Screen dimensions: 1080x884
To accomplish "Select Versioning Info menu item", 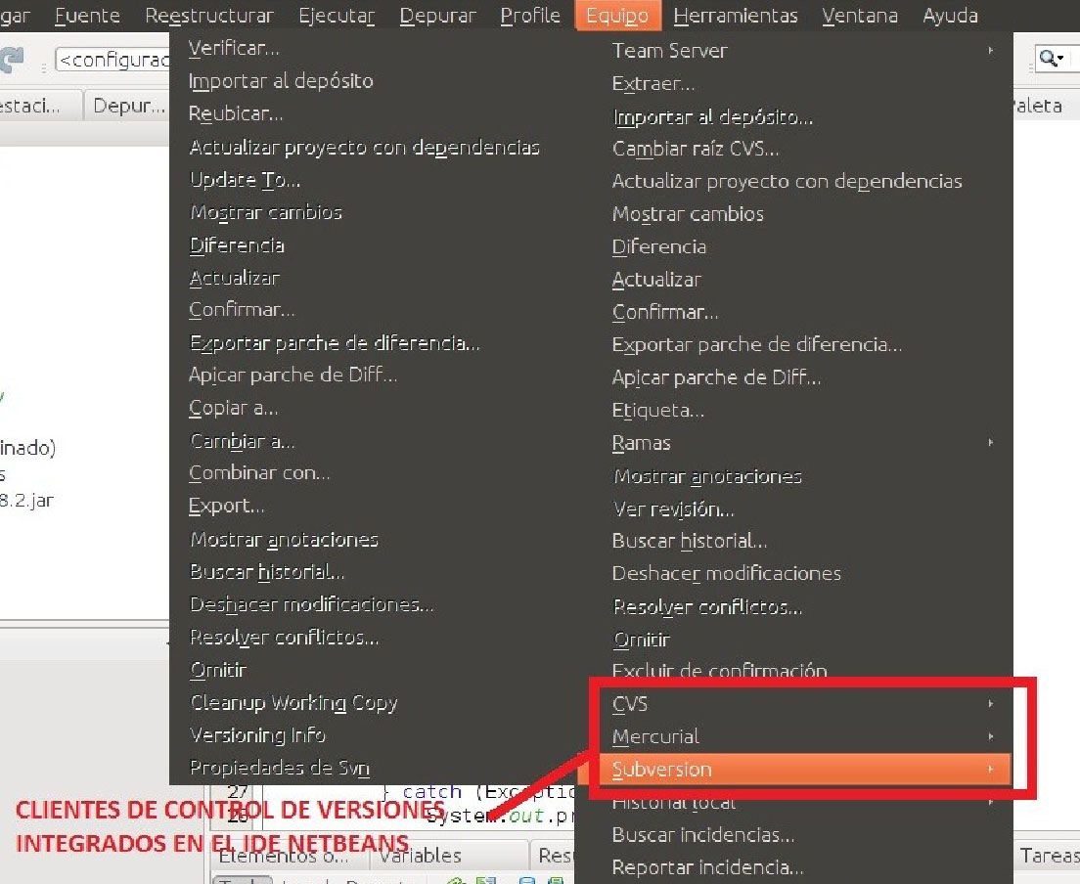I will (257, 734).
